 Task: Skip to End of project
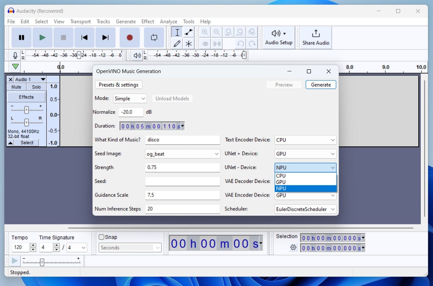point(105,38)
